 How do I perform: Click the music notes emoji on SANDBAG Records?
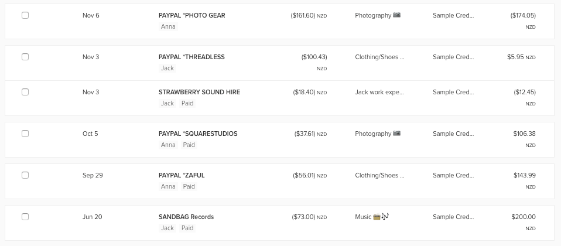click(x=385, y=216)
